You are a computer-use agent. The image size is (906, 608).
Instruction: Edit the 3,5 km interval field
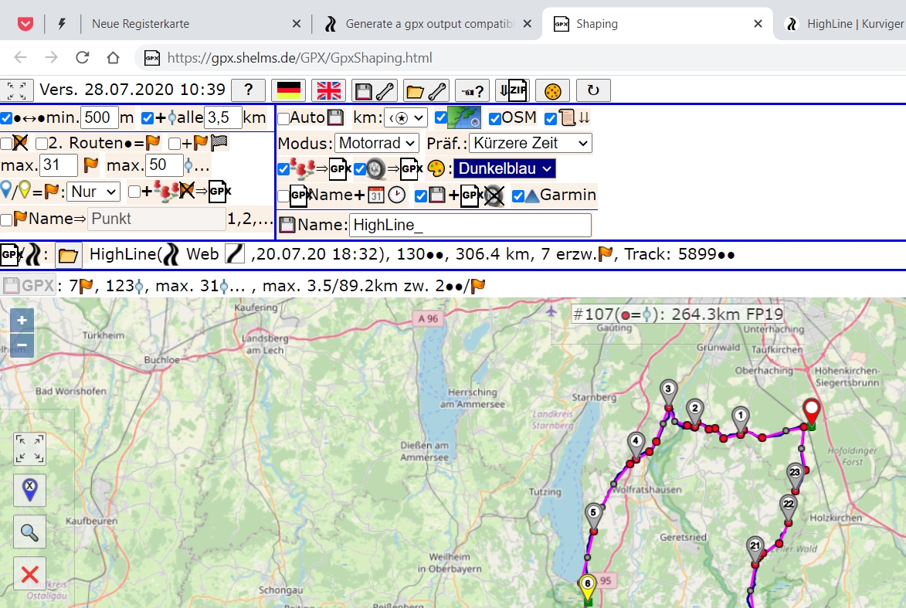click(222, 118)
